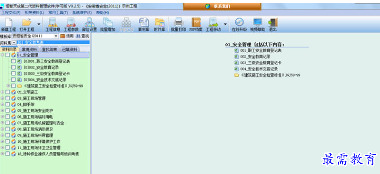Open the 素材库 library icon

click(144, 23)
